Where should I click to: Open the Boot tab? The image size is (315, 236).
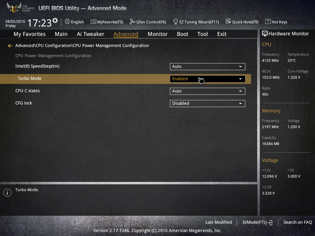182,34
